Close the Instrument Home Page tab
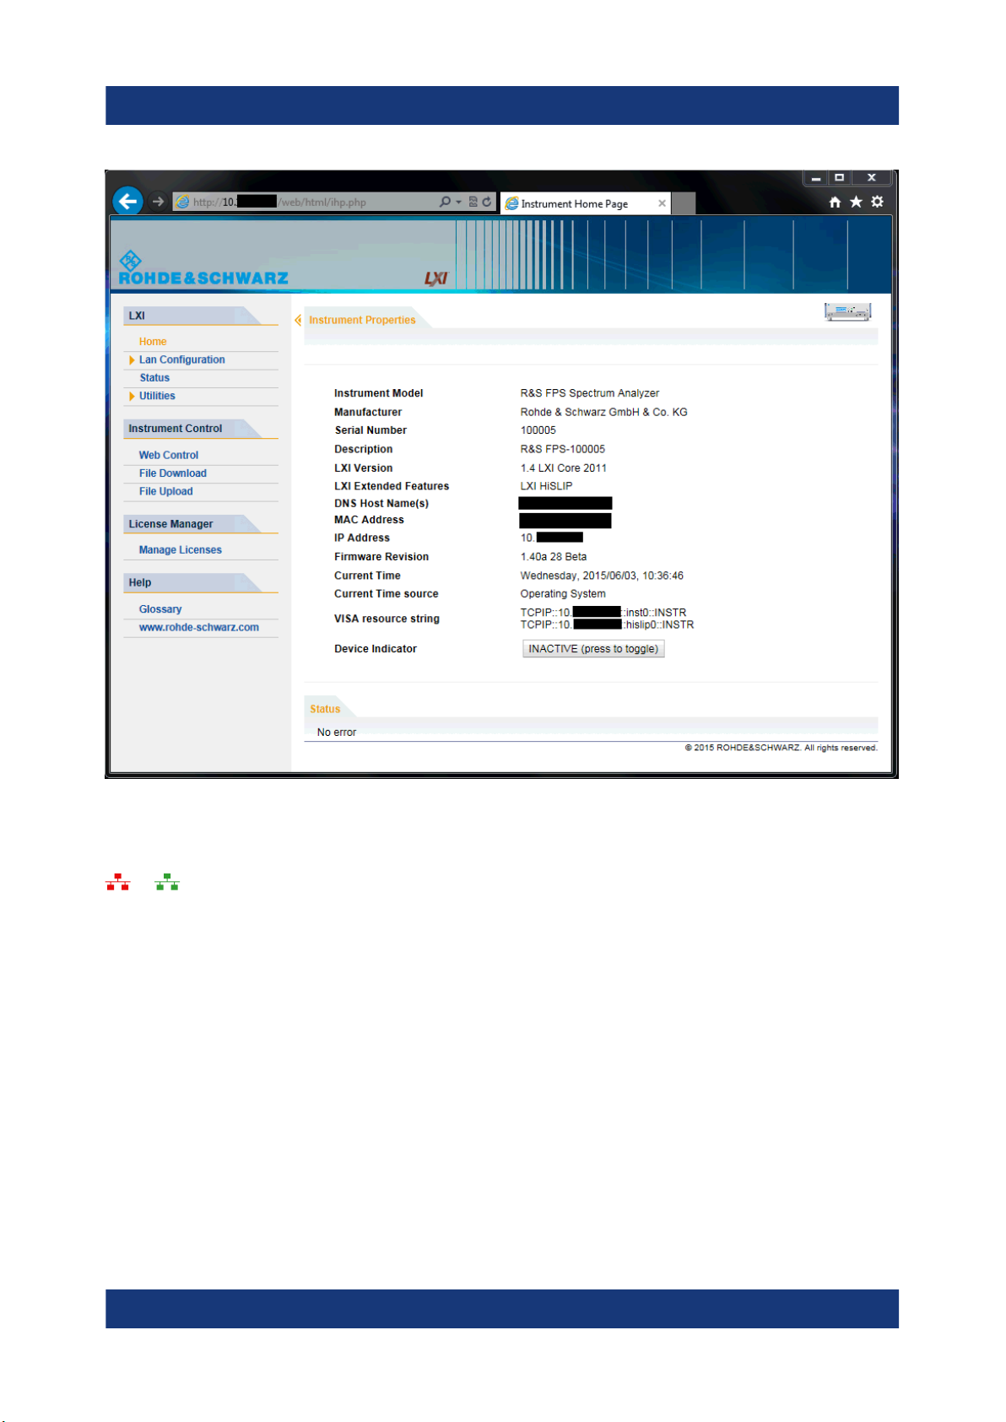 coord(663,203)
